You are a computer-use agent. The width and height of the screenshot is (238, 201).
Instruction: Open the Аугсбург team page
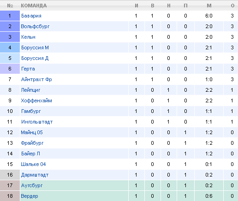tap(32, 185)
